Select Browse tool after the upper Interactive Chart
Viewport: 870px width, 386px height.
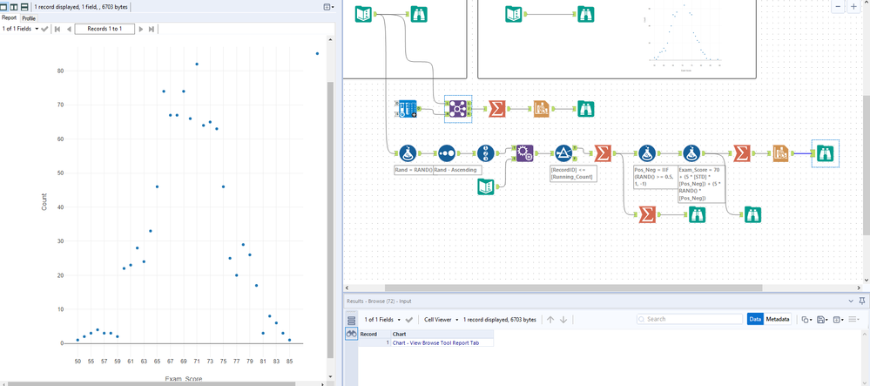tap(586, 109)
